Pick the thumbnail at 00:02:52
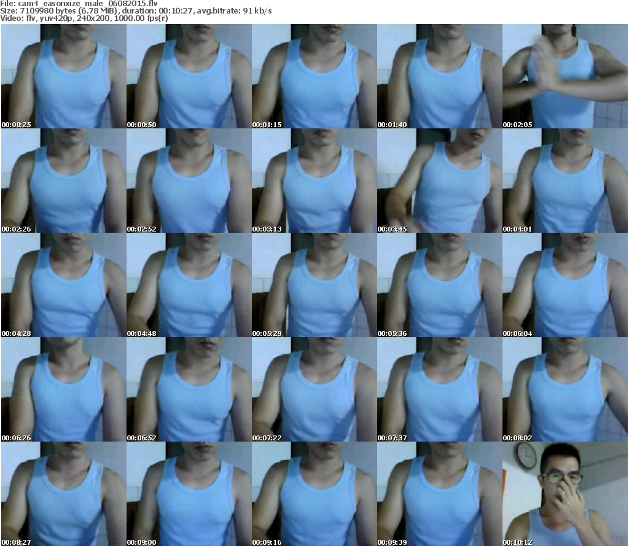Screen dimensions: 629x546 coord(189,181)
